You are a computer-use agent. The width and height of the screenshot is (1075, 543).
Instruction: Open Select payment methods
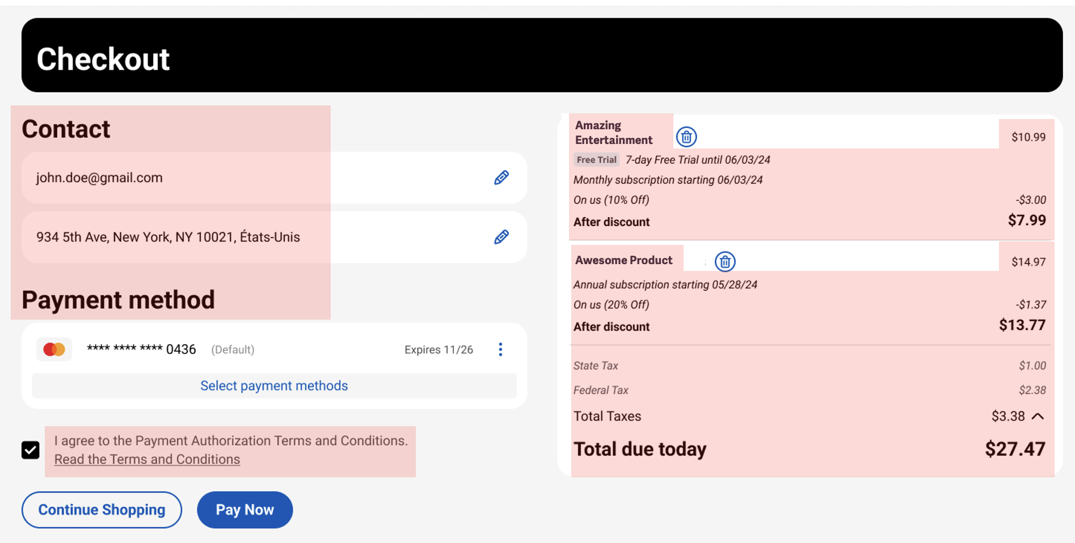[x=274, y=385]
